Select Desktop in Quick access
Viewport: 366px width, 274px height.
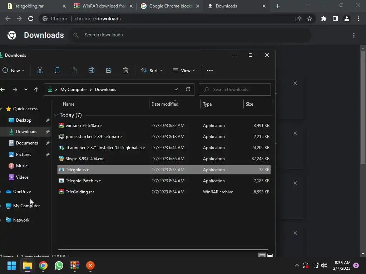coord(24,120)
